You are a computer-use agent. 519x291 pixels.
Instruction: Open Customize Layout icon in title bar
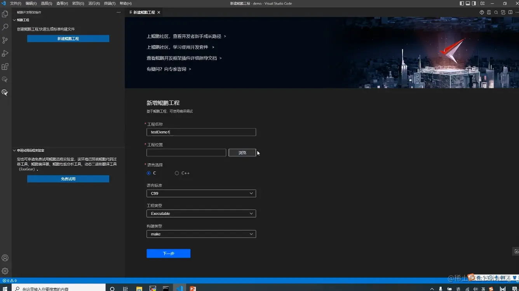pos(482,3)
